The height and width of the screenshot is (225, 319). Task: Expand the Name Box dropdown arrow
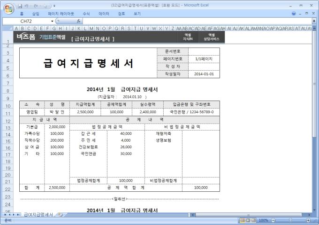(x=52, y=21)
